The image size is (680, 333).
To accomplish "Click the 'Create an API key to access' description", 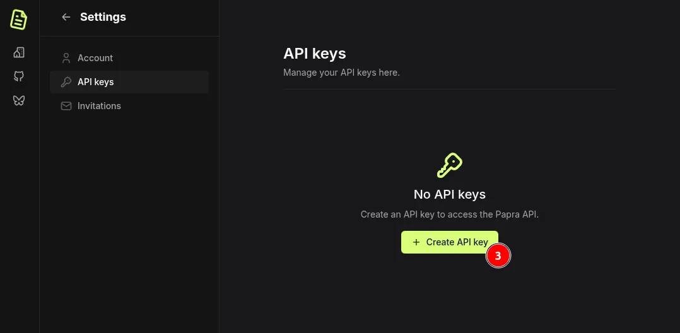I will [449, 214].
